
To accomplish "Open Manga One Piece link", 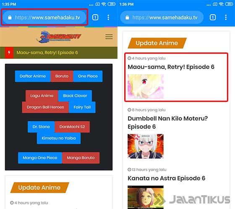I will coord(40,158).
